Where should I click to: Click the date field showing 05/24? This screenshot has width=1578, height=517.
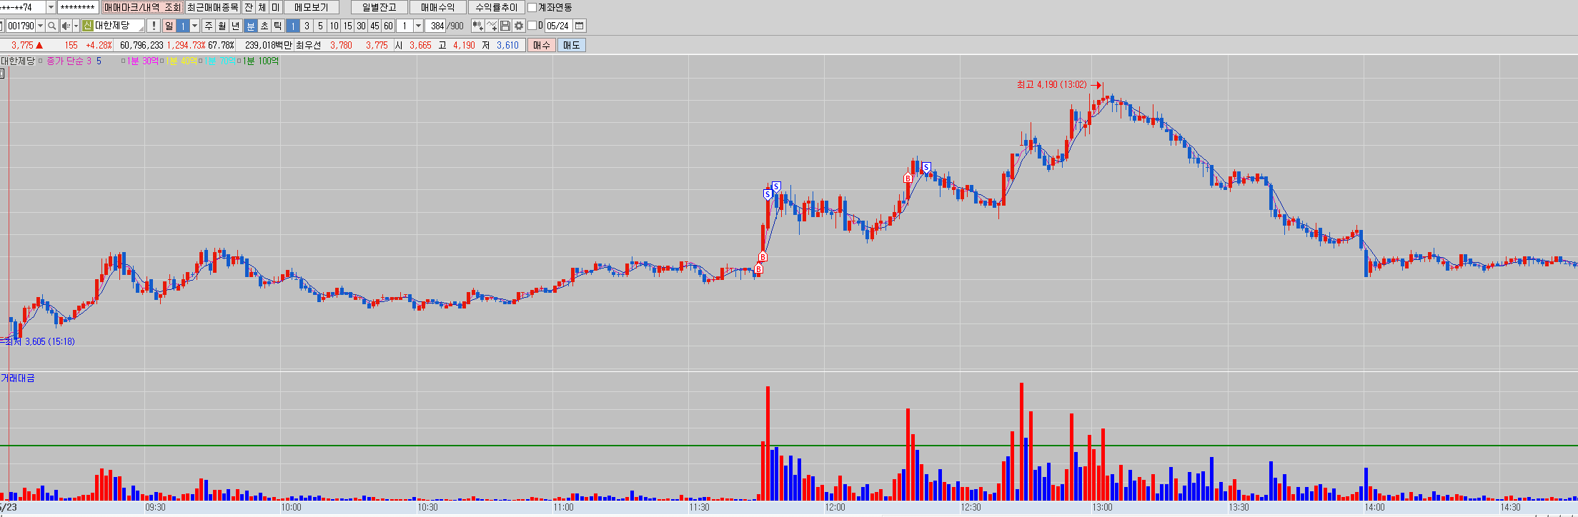[x=558, y=26]
